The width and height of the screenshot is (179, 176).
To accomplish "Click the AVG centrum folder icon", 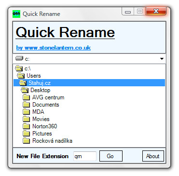I will (26, 97).
